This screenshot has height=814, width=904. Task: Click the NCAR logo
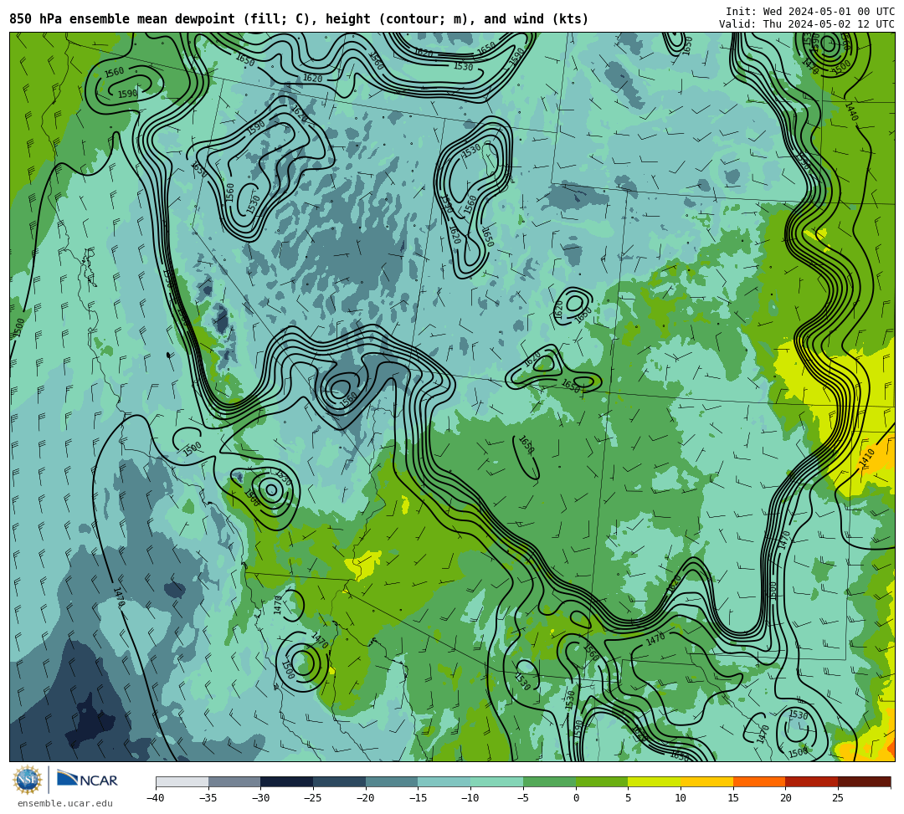click(x=87, y=780)
